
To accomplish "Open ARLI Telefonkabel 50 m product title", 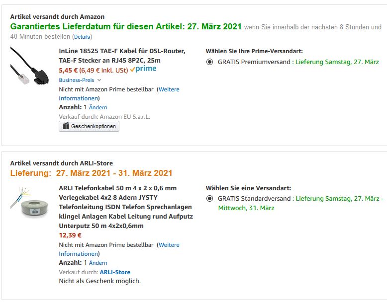I will [x=126, y=207].
